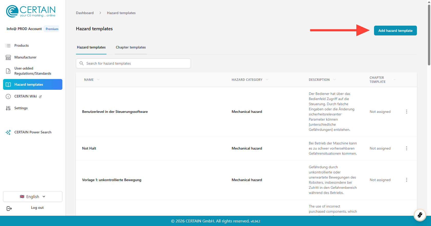This screenshot has height=226, width=431.
Task: Go to Dashboard via breadcrumb
Action: click(x=85, y=13)
